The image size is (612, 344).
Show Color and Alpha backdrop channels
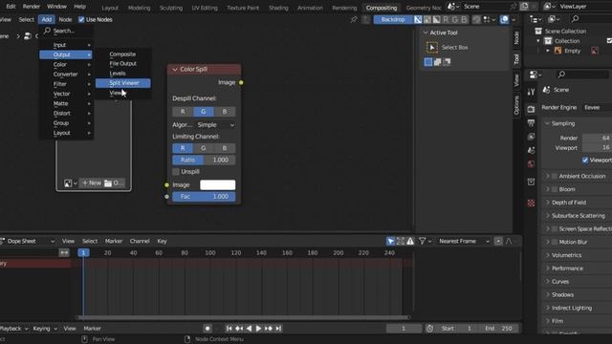click(418, 19)
